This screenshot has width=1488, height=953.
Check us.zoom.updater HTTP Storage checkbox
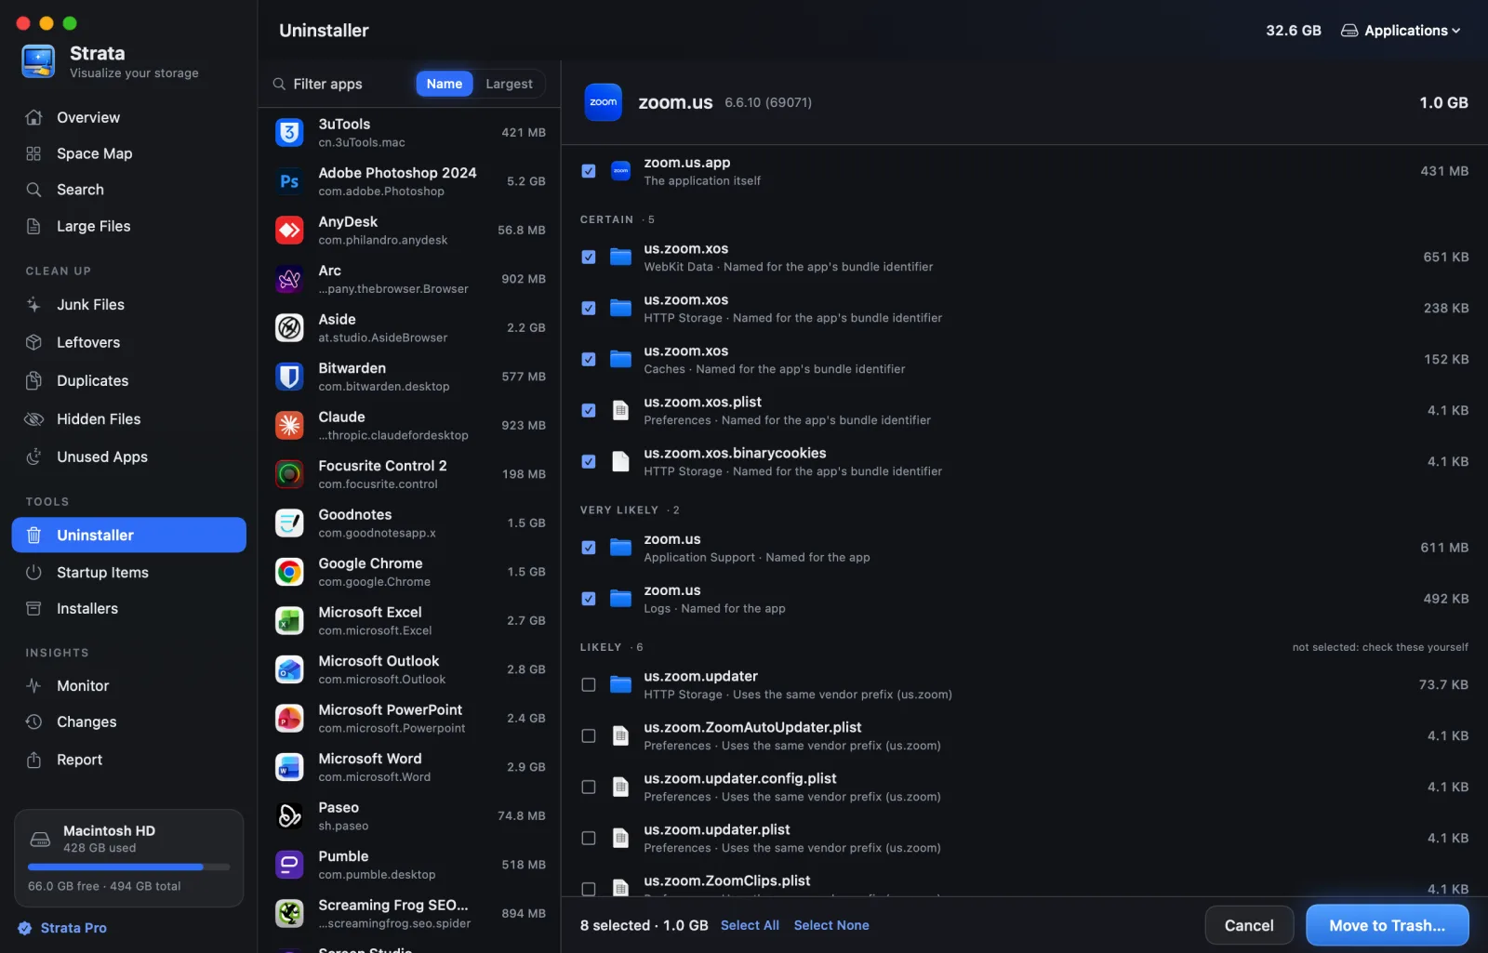click(589, 684)
